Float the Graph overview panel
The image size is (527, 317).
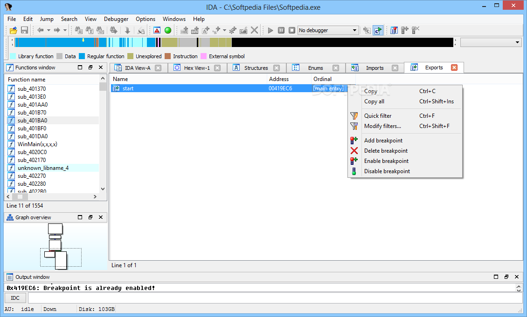tap(90, 217)
